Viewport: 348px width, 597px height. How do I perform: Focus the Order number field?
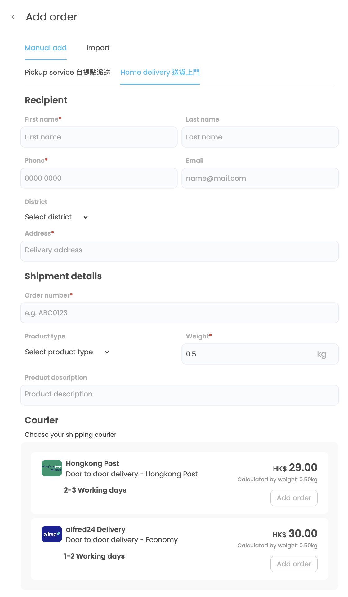tap(179, 313)
